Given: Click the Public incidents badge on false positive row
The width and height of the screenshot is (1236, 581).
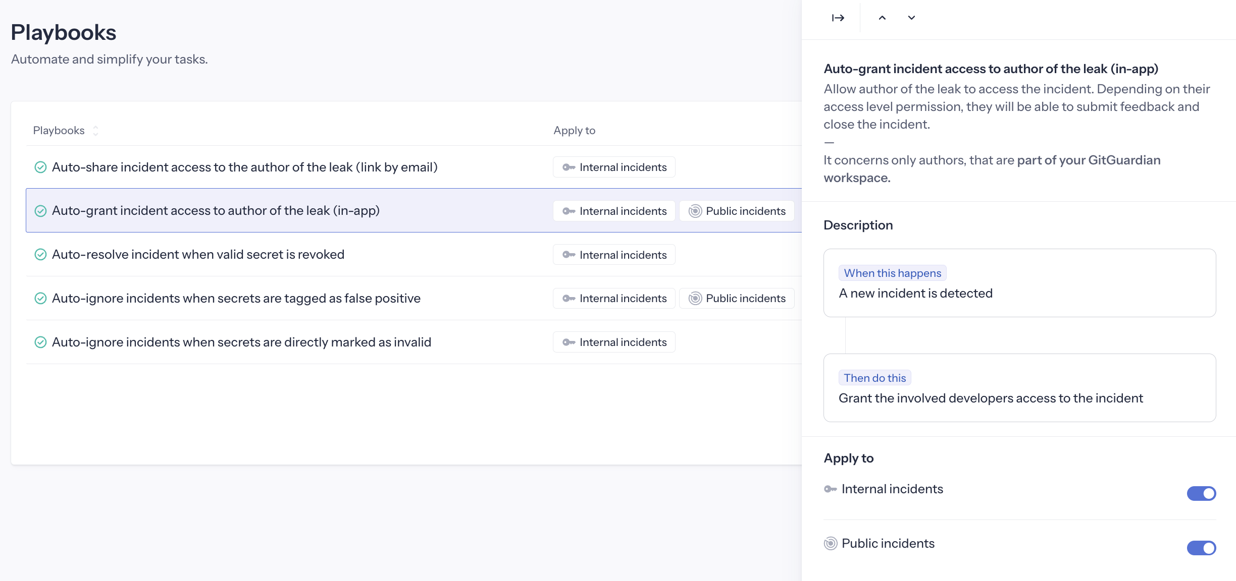Looking at the screenshot, I should click(x=736, y=298).
